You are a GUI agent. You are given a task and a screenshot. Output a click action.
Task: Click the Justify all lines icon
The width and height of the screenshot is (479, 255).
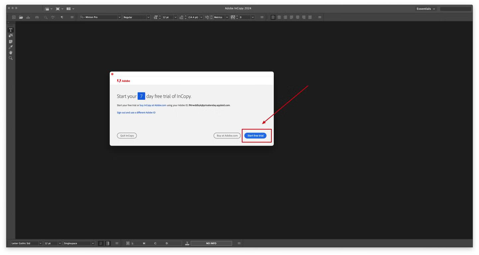coord(310,17)
